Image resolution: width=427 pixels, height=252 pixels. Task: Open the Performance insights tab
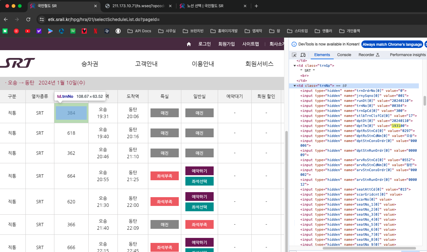(408, 55)
